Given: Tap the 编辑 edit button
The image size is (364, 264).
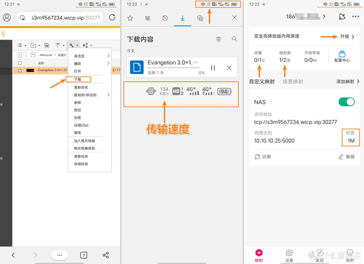Looking at the screenshot, I should tap(346, 157).
